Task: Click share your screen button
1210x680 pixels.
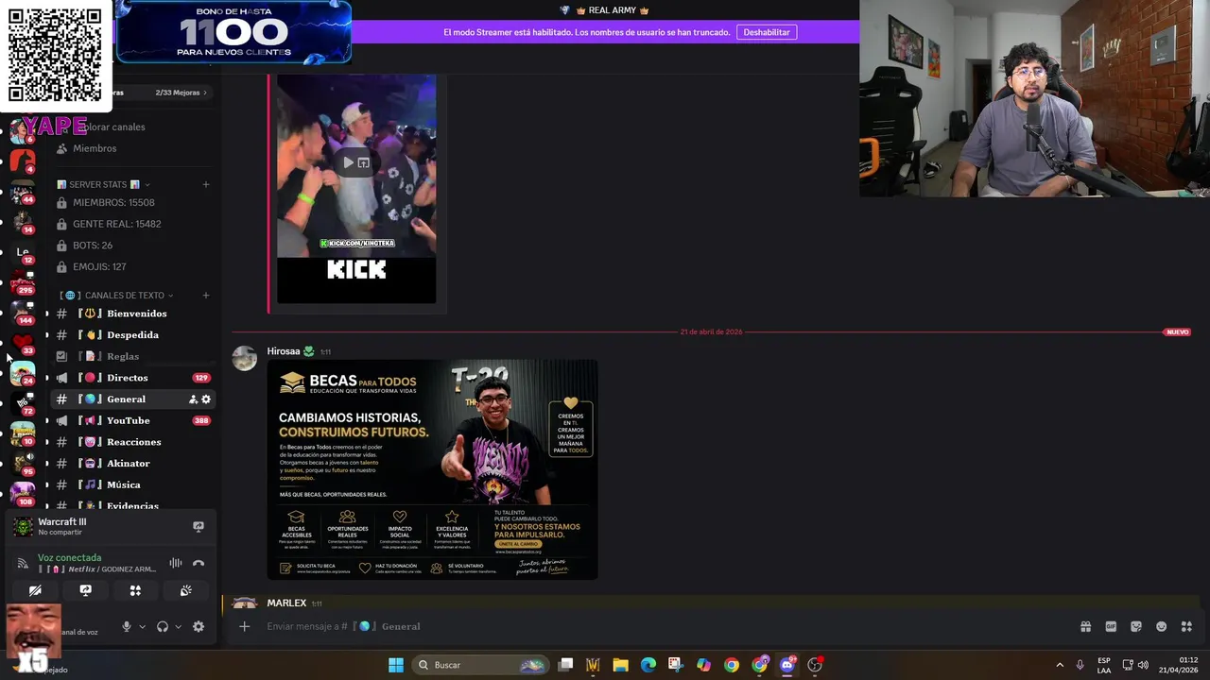Action: 85,590
